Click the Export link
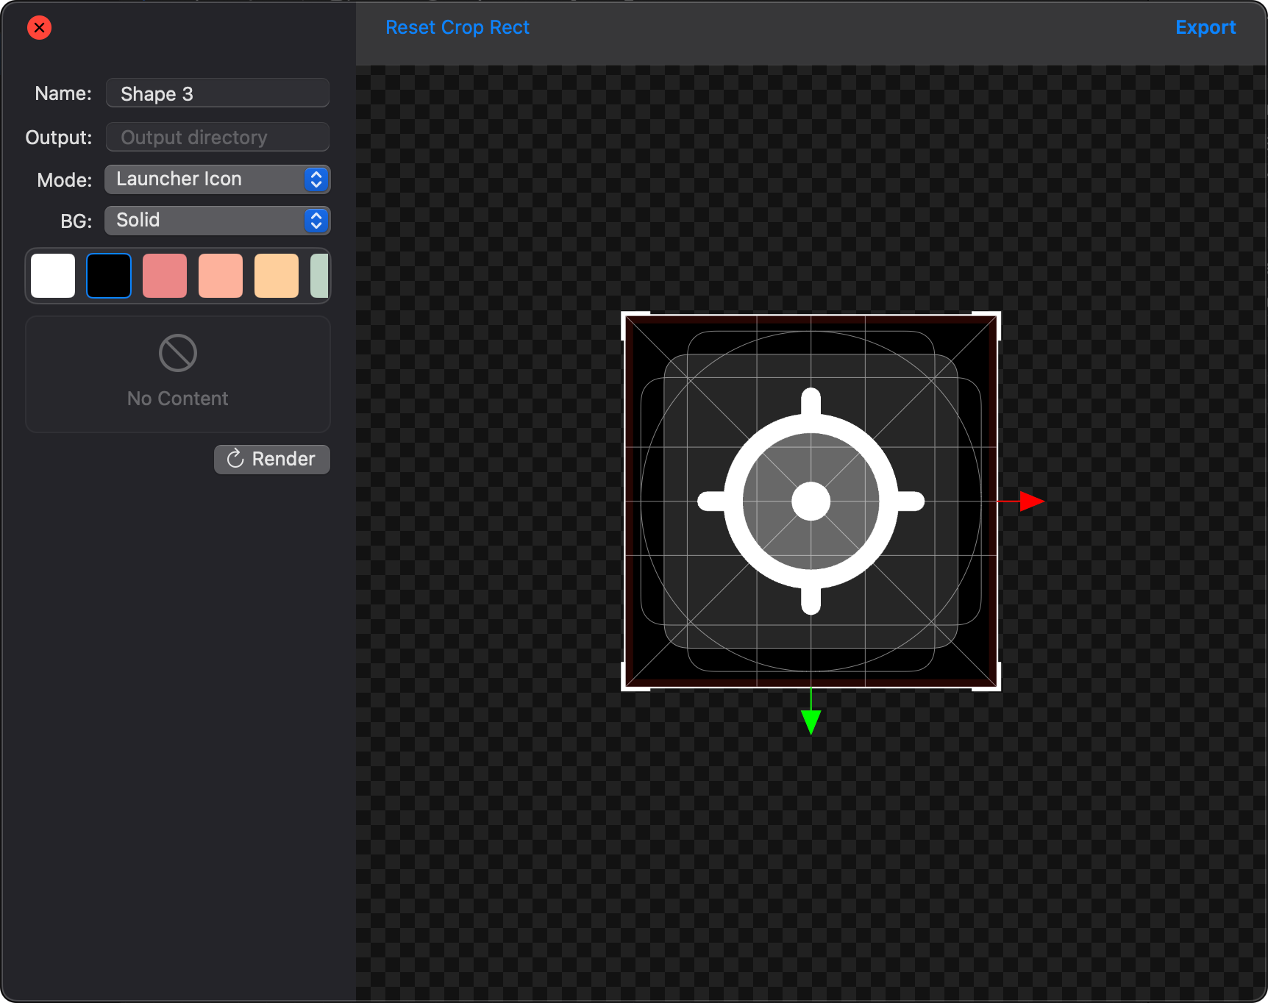Image resolution: width=1268 pixels, height=1003 pixels. click(1205, 27)
